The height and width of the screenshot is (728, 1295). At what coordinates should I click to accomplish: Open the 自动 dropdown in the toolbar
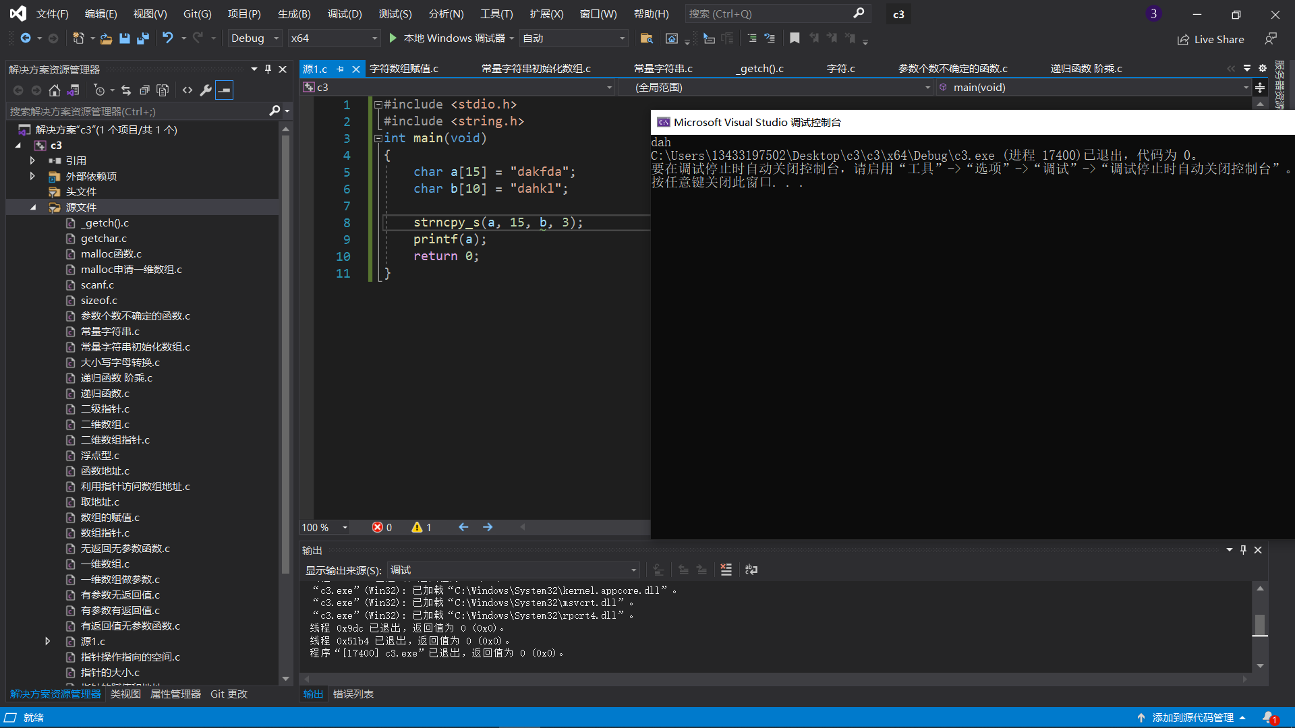click(574, 38)
